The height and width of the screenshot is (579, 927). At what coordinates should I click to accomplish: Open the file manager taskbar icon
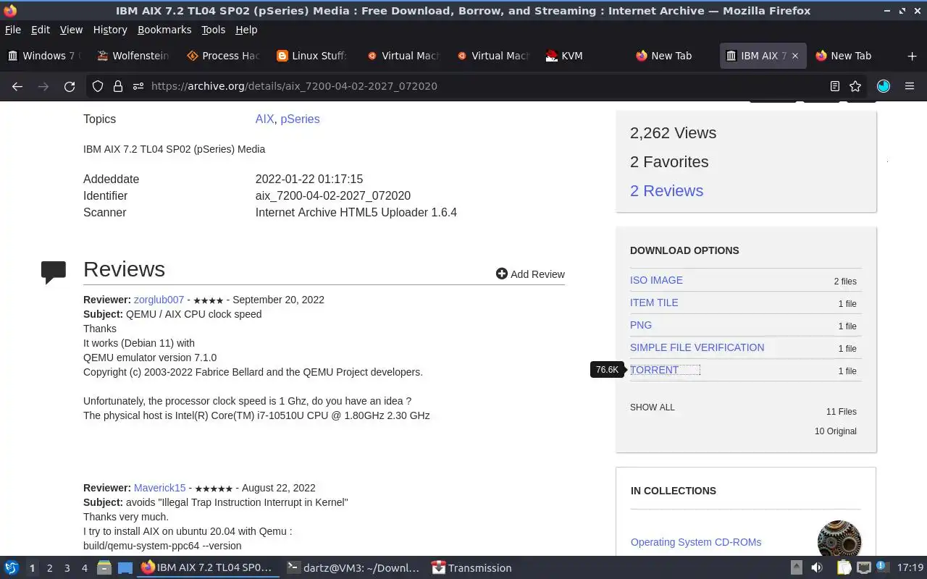[104, 568]
